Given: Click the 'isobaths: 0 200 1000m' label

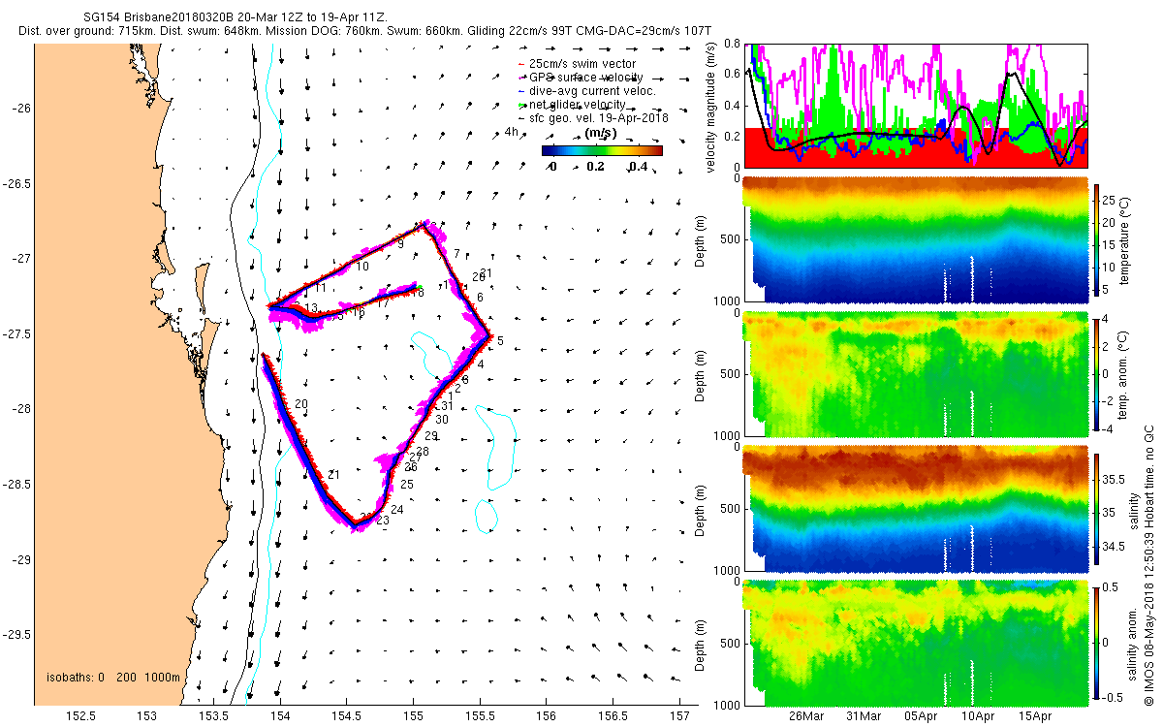Looking at the screenshot, I should click(112, 678).
